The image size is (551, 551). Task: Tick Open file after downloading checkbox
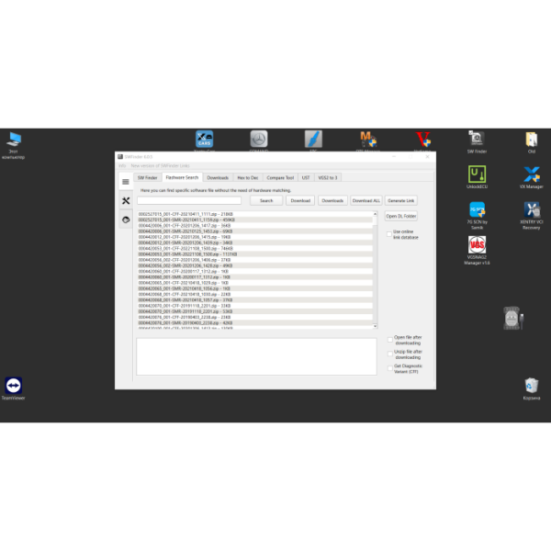(388, 338)
